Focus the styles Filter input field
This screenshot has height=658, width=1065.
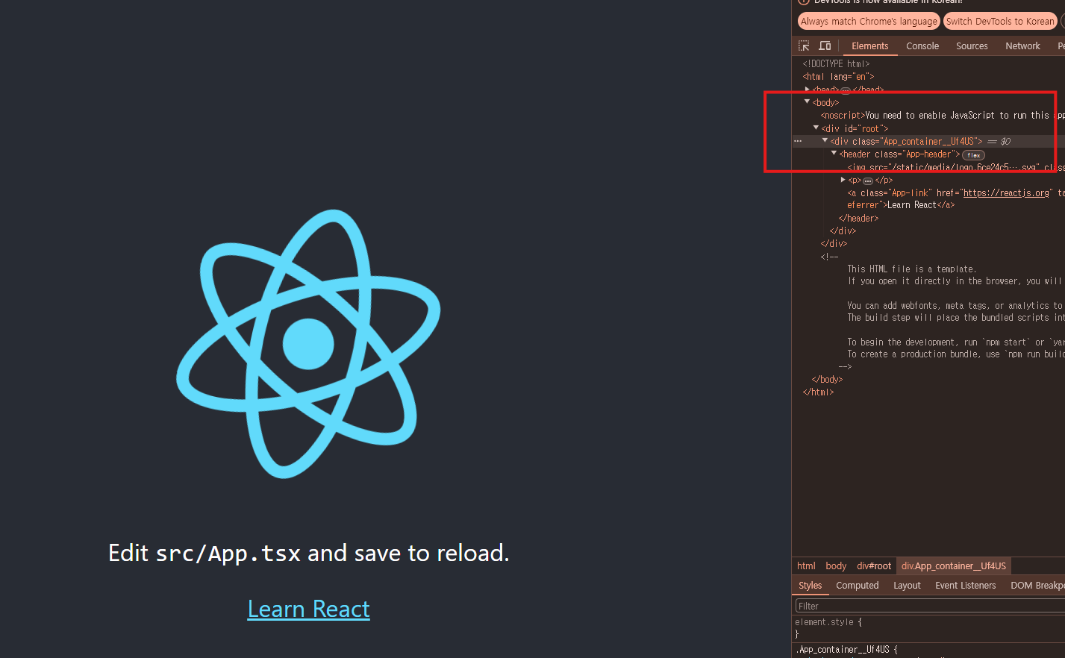point(930,607)
